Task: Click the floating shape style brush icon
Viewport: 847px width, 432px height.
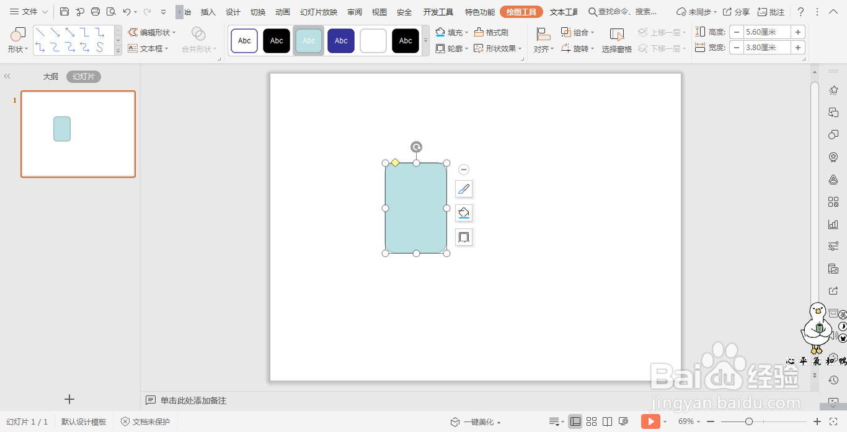Action: tap(464, 189)
